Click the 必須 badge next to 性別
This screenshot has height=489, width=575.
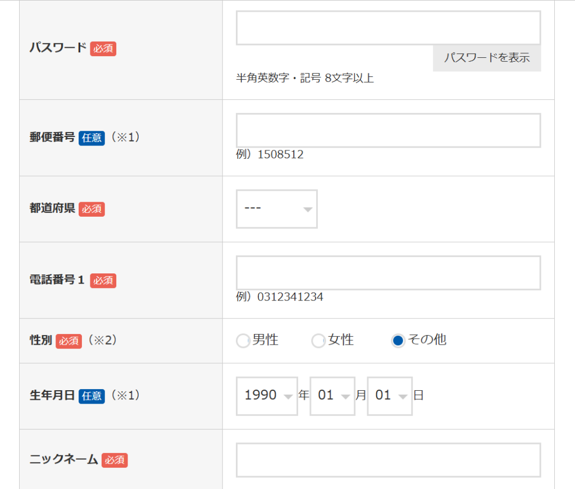tap(69, 341)
